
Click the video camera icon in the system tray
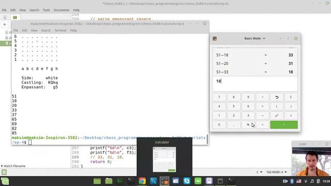285,181
